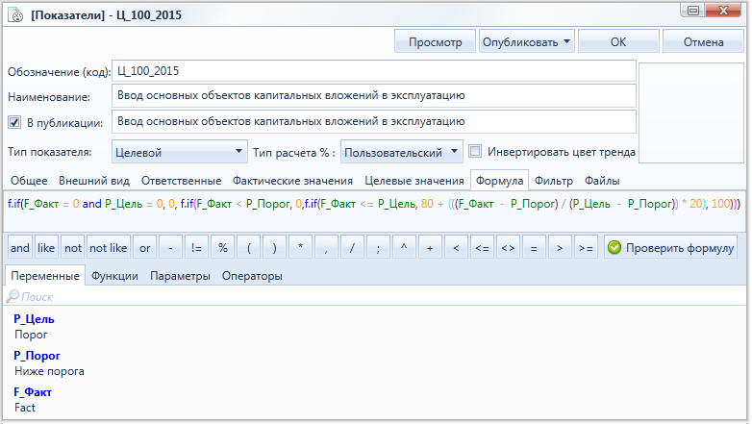Switch to the Общее tab
Viewport: 752px width, 424px height.
29,181
